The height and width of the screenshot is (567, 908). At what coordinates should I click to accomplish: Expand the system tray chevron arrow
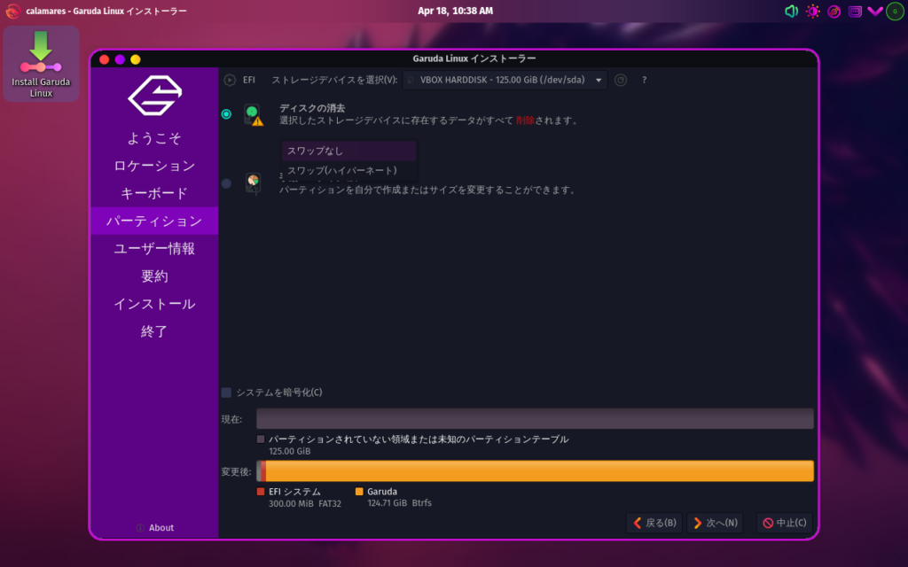click(875, 12)
